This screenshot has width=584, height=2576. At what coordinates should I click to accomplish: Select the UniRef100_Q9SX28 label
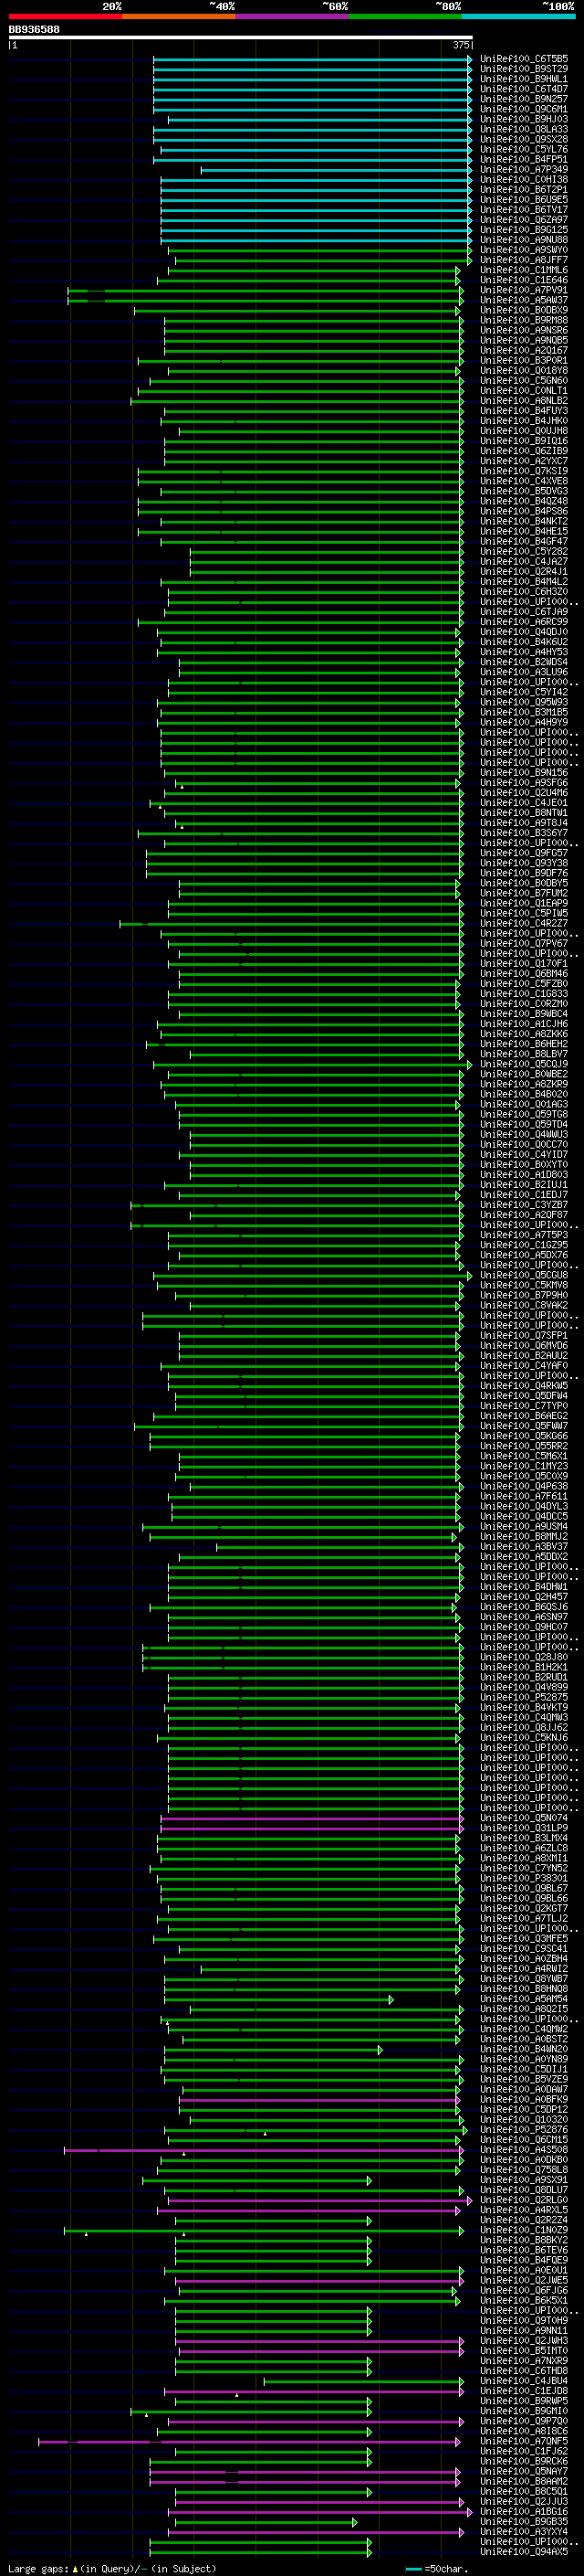(524, 139)
